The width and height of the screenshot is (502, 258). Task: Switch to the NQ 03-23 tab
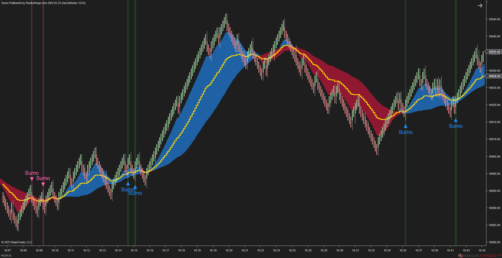coord(6,255)
